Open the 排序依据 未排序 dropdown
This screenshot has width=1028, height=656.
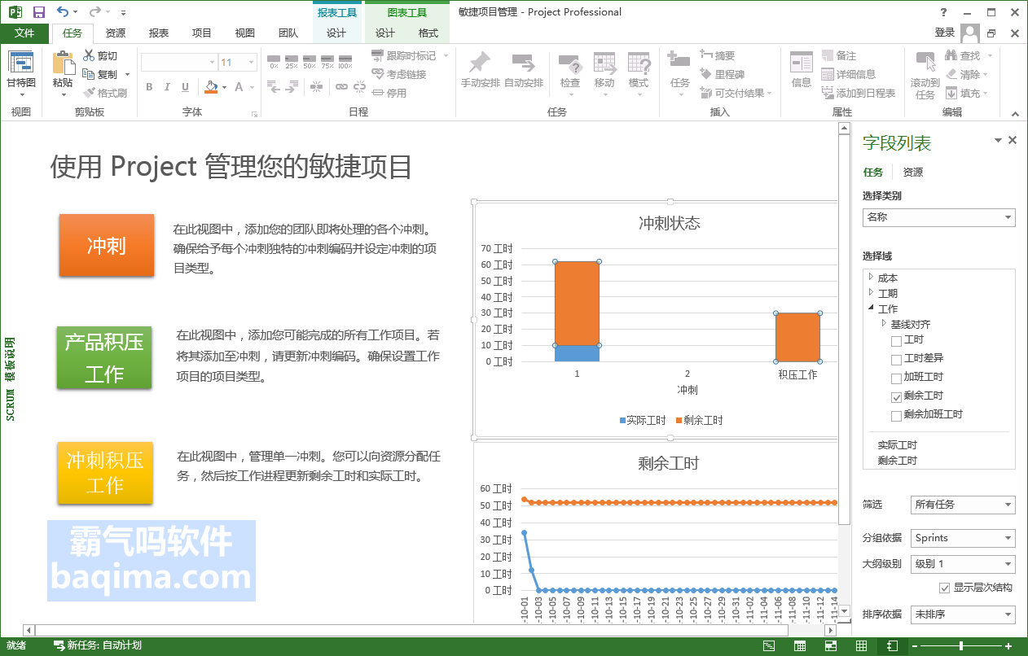[963, 614]
